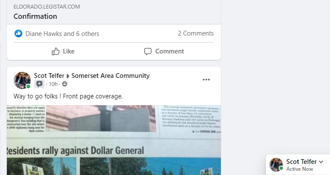Click the 10h post timestamp

click(53, 84)
